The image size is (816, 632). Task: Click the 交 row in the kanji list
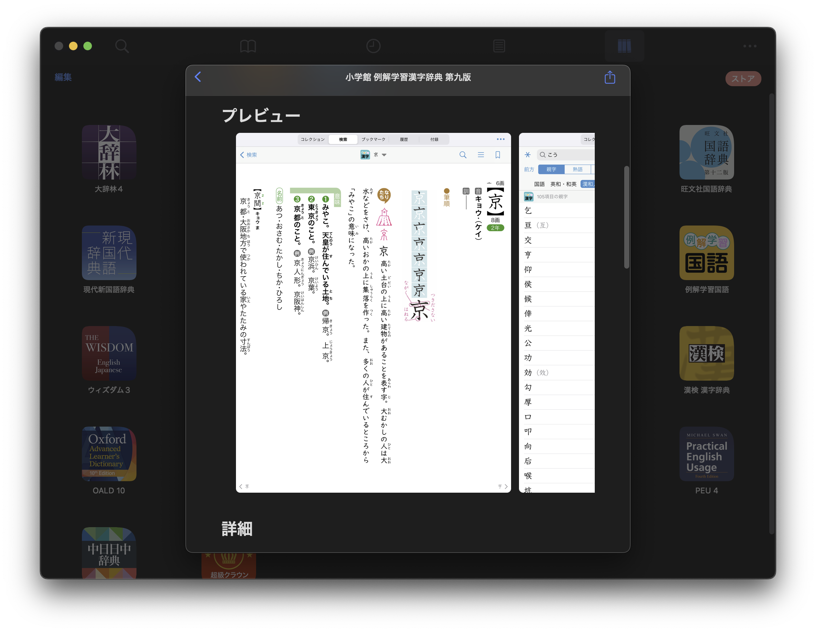tap(557, 240)
